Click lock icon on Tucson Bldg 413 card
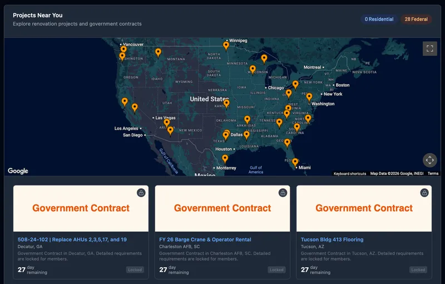This screenshot has height=284, width=445. click(424, 193)
